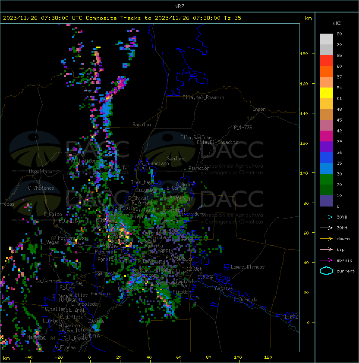Click the yellow eburn arrow in legend
The height and width of the screenshot is (363, 359).
[x=326, y=239]
